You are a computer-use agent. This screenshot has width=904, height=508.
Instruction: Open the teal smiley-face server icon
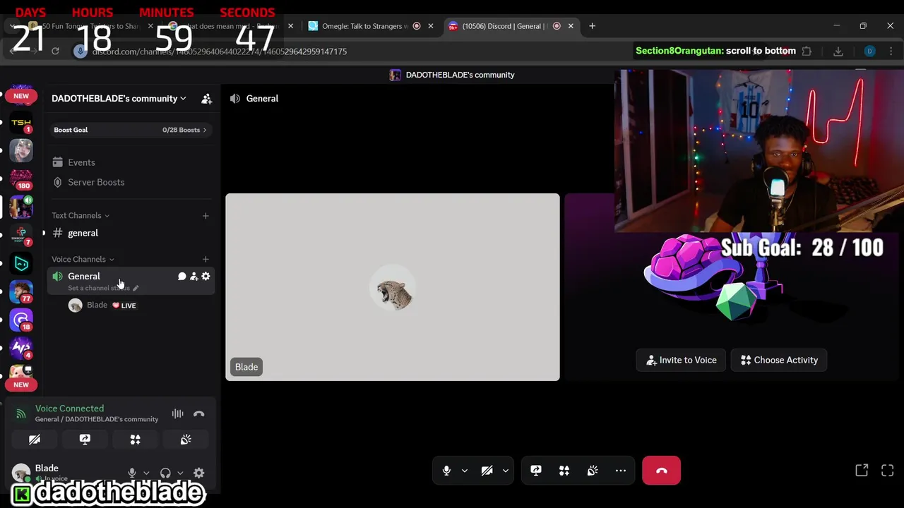click(21, 264)
